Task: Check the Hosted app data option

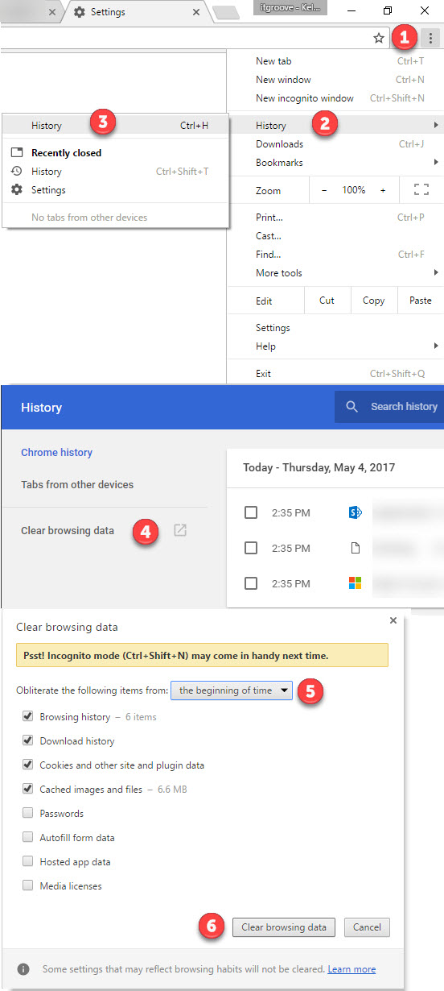Action: tap(28, 862)
